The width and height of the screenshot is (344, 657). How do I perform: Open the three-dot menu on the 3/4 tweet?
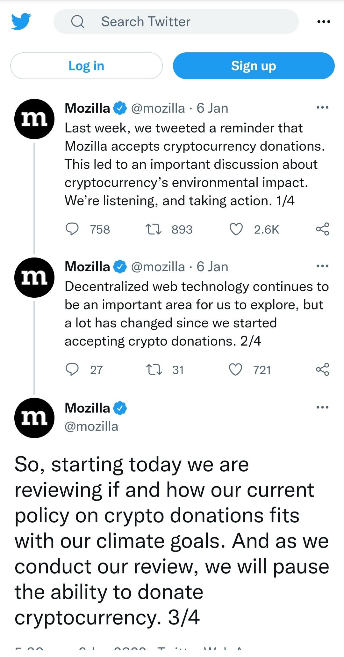322,407
